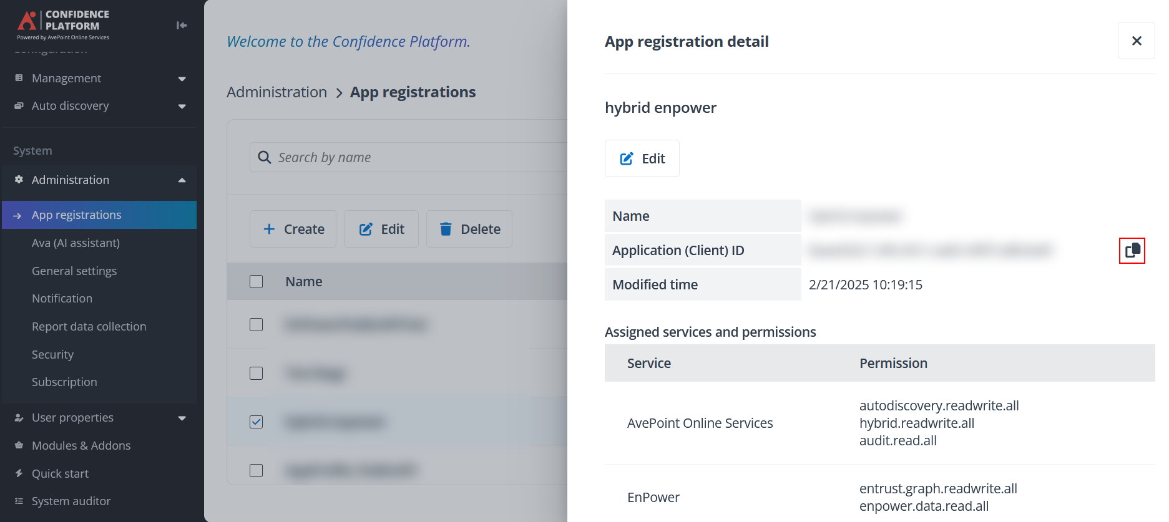The image size is (1169, 522).
Task: Click the Permission column header
Action: pos(893,363)
